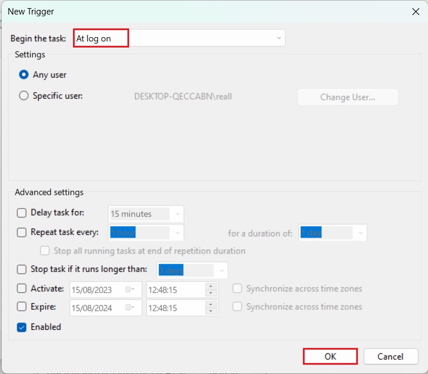
Task: Click the Change User... button
Action: [x=347, y=97]
